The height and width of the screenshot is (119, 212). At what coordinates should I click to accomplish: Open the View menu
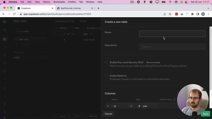(37, 2)
